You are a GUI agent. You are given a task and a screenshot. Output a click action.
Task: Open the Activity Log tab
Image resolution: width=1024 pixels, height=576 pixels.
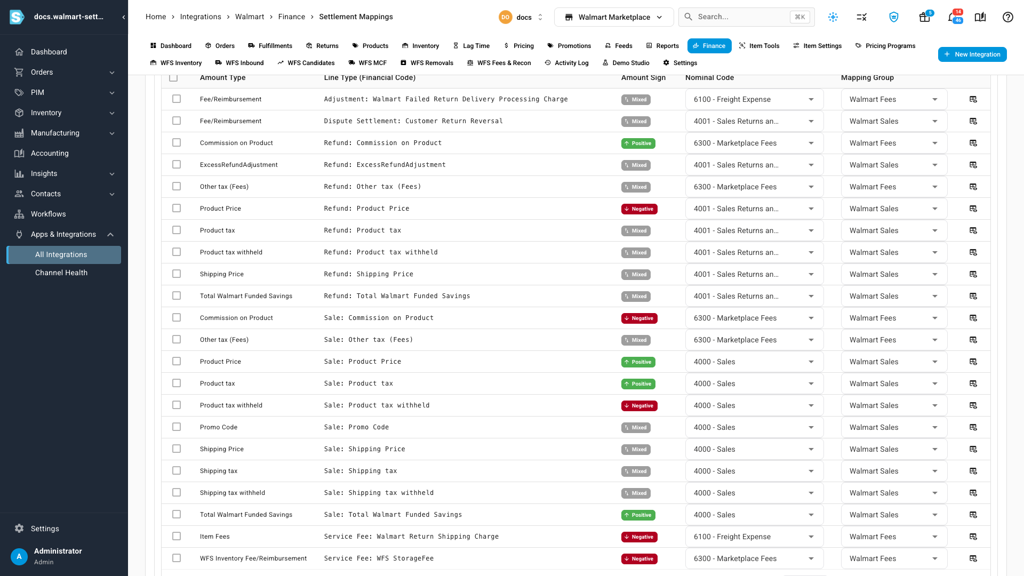566,63
